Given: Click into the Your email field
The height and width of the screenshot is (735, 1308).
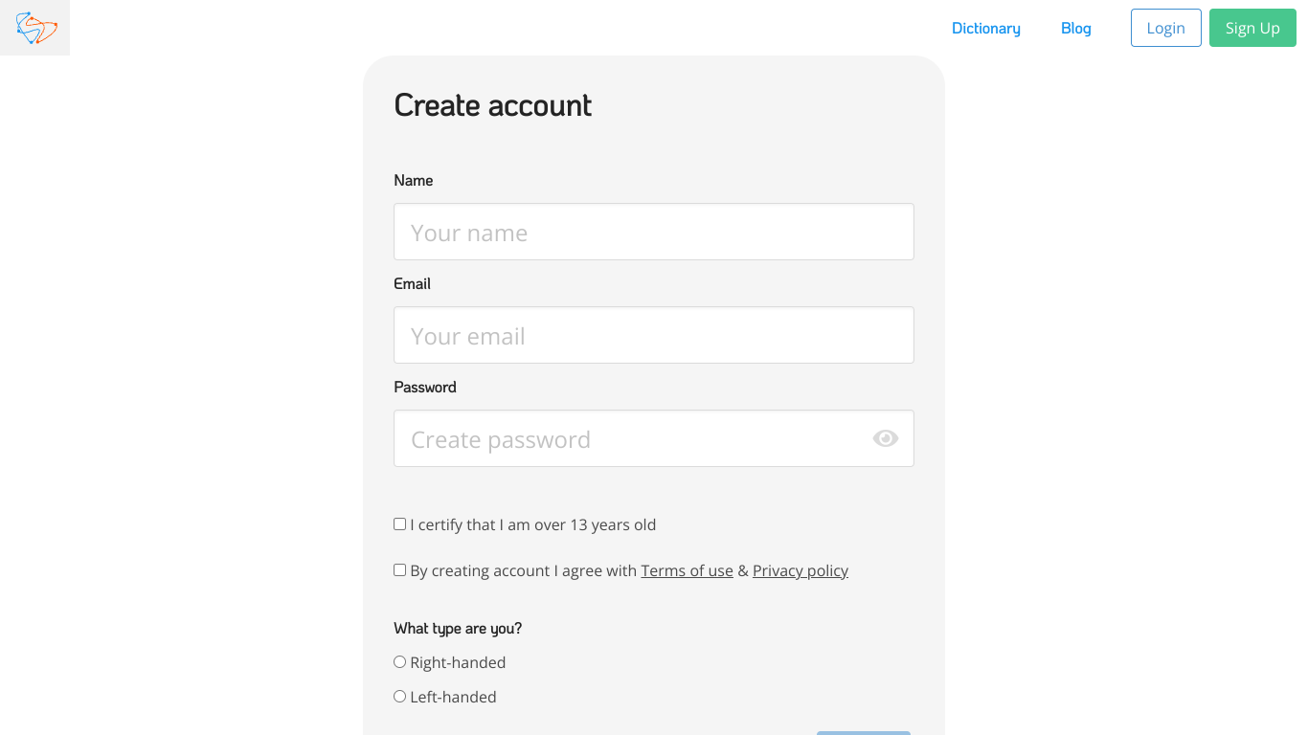Looking at the screenshot, I should (654, 335).
